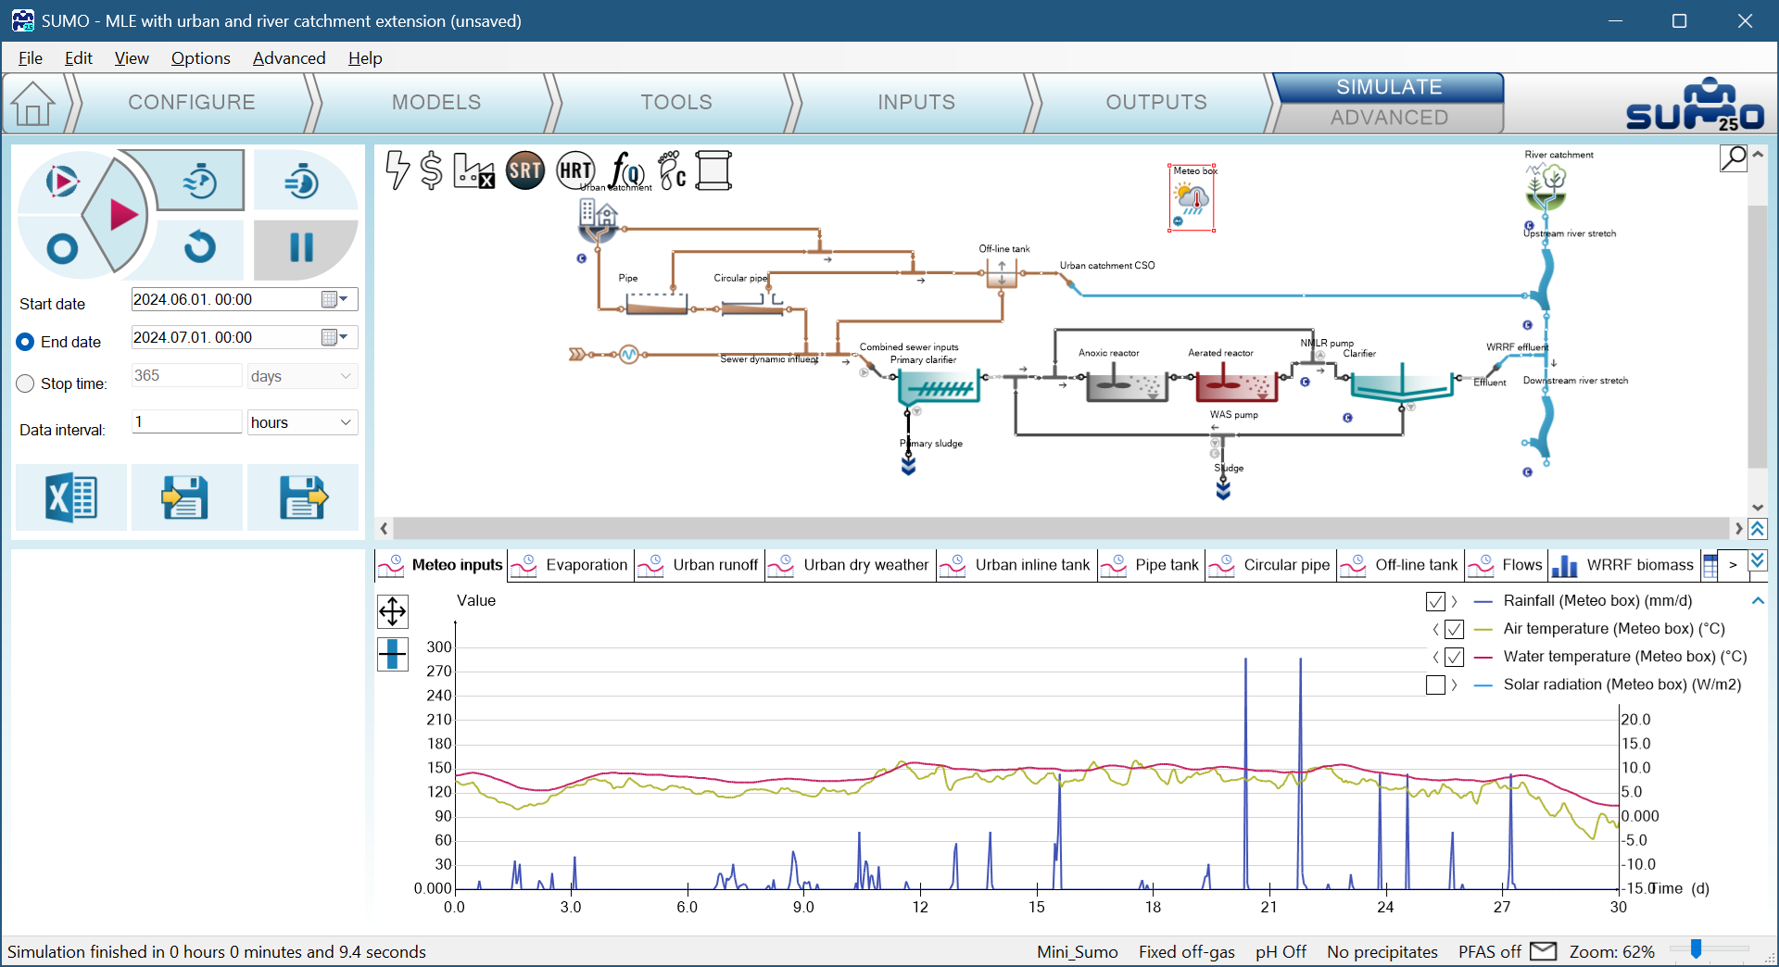Enable Solar radiation series checkbox

1435,684
